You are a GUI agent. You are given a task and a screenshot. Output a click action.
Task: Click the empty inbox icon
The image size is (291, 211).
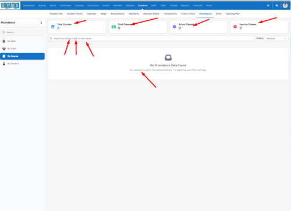168,57
